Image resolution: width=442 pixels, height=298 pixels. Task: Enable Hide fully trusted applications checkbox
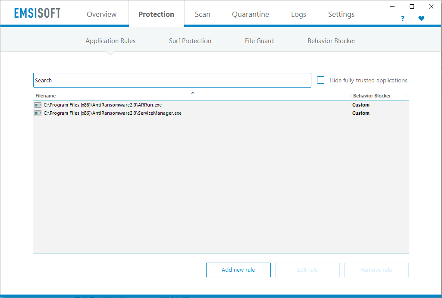click(320, 80)
